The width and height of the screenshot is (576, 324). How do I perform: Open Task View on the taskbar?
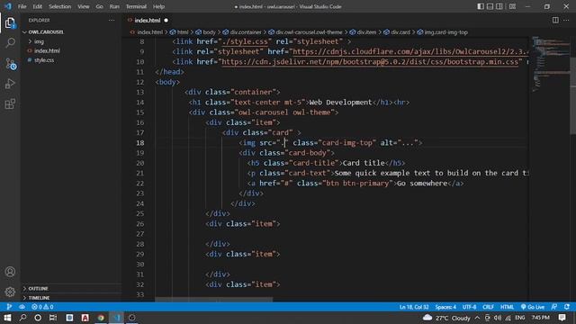[x=53, y=318]
